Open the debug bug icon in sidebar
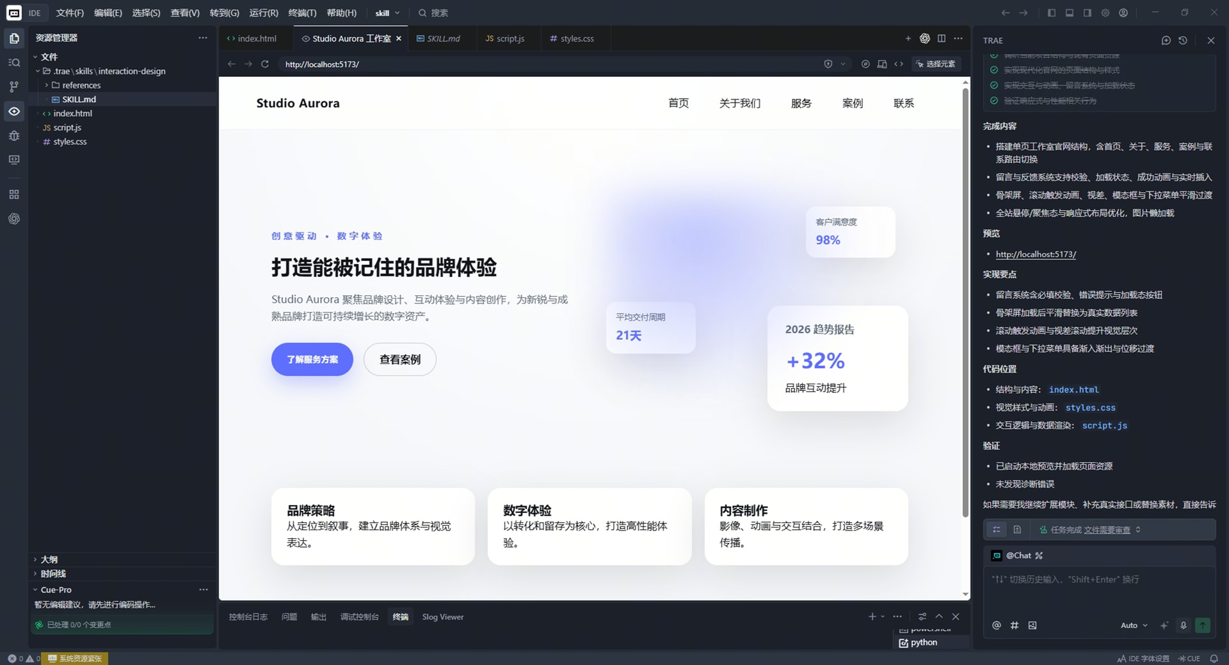 click(x=14, y=136)
